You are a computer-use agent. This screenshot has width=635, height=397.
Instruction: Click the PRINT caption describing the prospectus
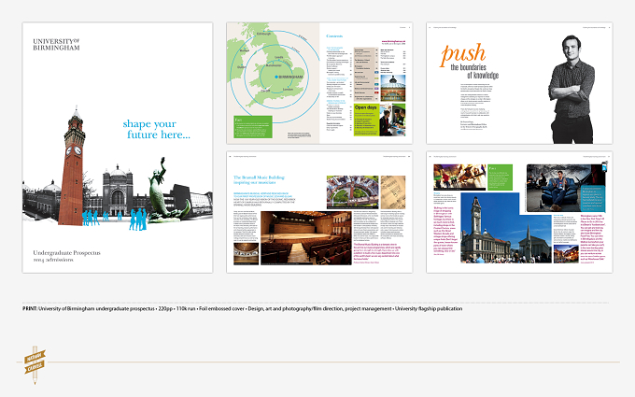click(x=242, y=308)
